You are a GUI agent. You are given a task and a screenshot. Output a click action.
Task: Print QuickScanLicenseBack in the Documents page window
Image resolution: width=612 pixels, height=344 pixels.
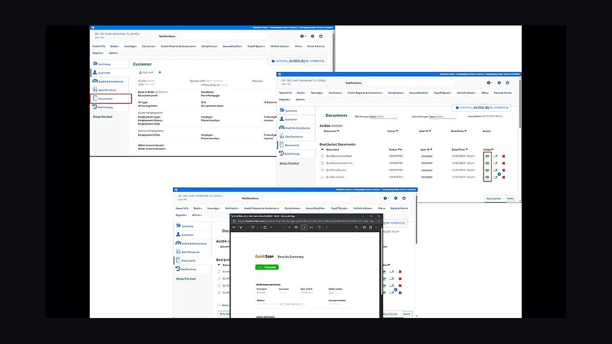[487, 156]
